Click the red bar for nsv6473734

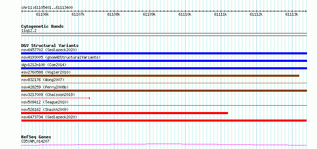pyautogui.click(x=164, y=121)
